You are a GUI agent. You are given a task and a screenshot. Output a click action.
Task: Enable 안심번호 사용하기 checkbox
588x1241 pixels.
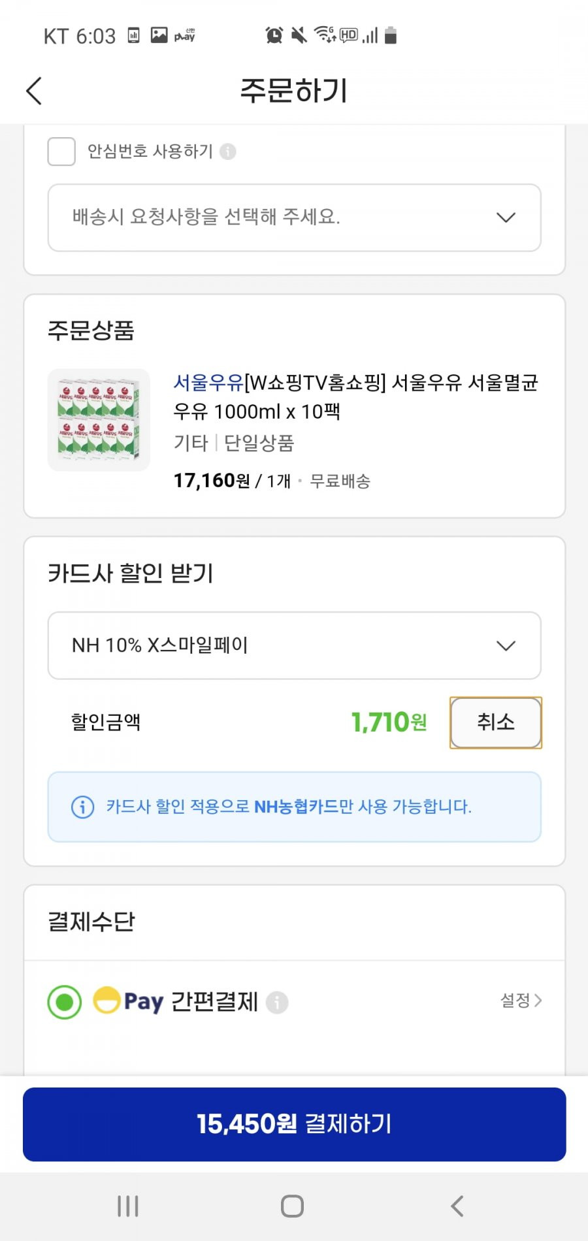pyautogui.click(x=61, y=152)
